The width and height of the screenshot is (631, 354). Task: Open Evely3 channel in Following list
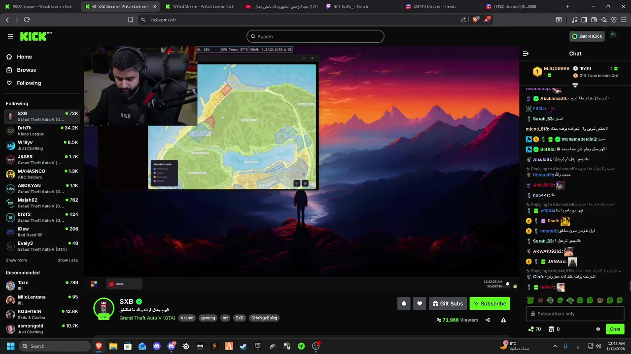tap(42, 246)
